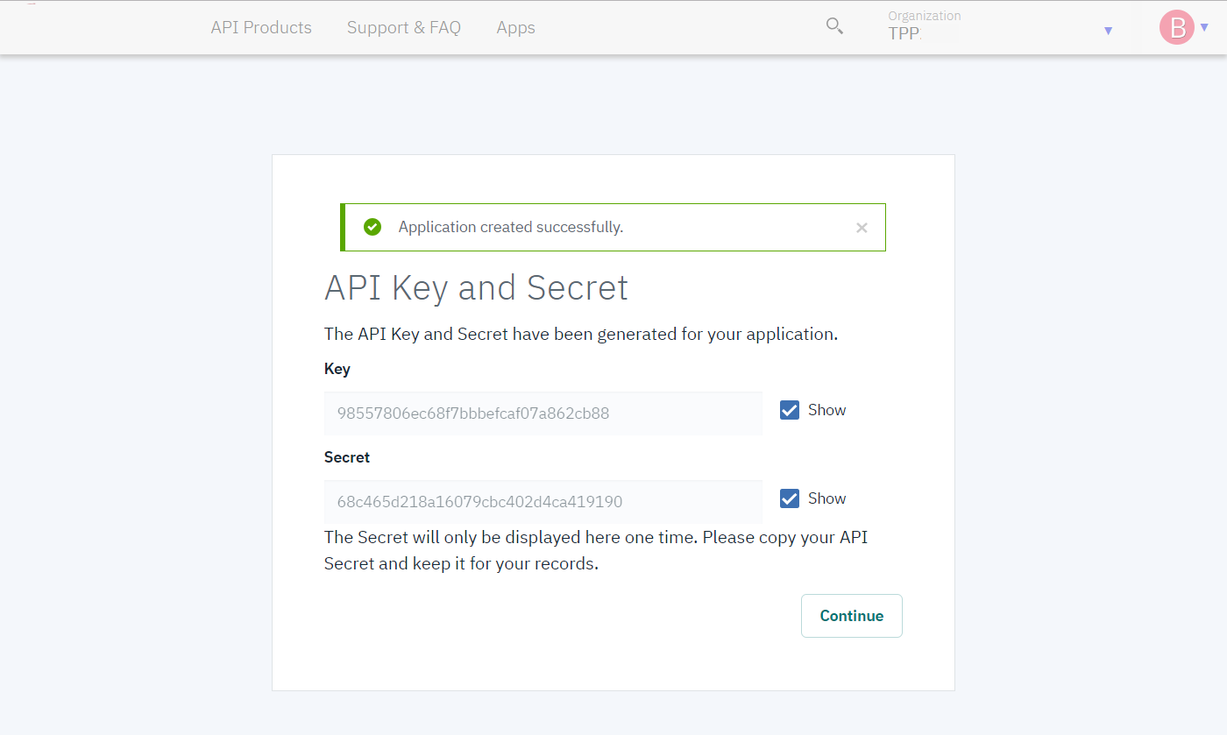1227x735 pixels.
Task: Expand the account menu beside the avatar
Action: pyautogui.click(x=1204, y=27)
